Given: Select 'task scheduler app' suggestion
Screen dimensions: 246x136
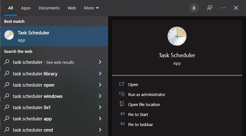Looking at the screenshot, I should click(54, 118).
